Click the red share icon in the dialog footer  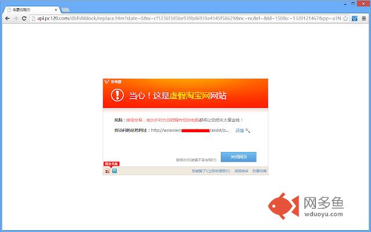point(107,171)
